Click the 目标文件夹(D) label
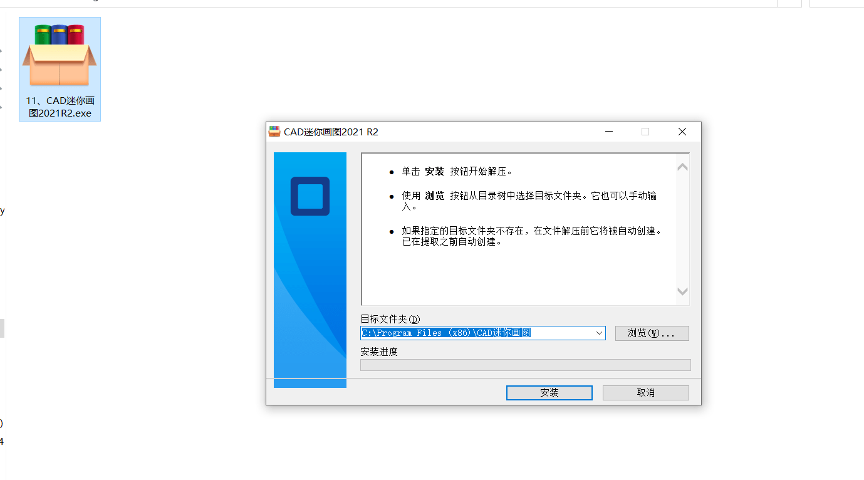 click(x=390, y=320)
